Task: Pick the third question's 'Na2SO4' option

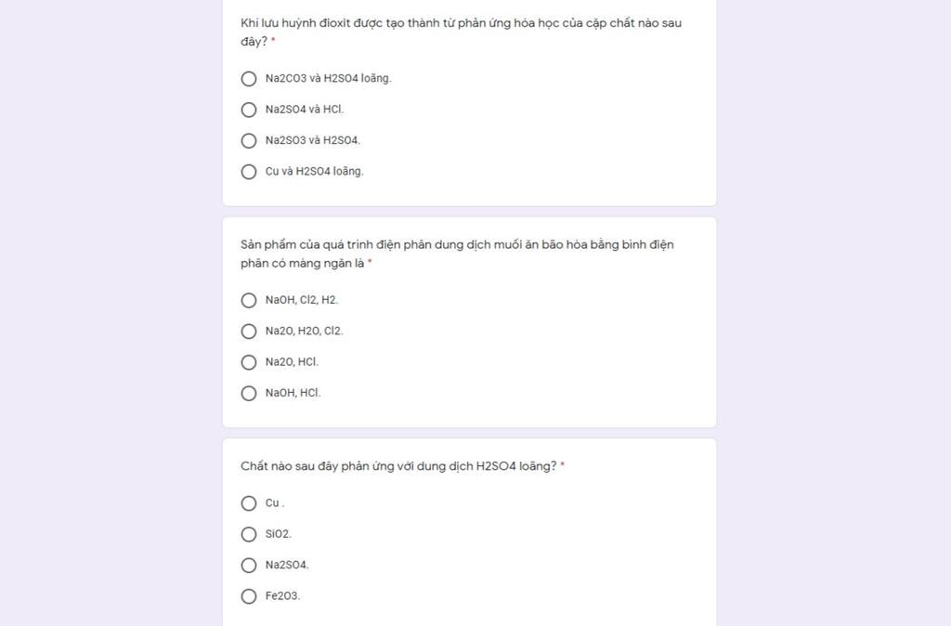Action: 249,566
